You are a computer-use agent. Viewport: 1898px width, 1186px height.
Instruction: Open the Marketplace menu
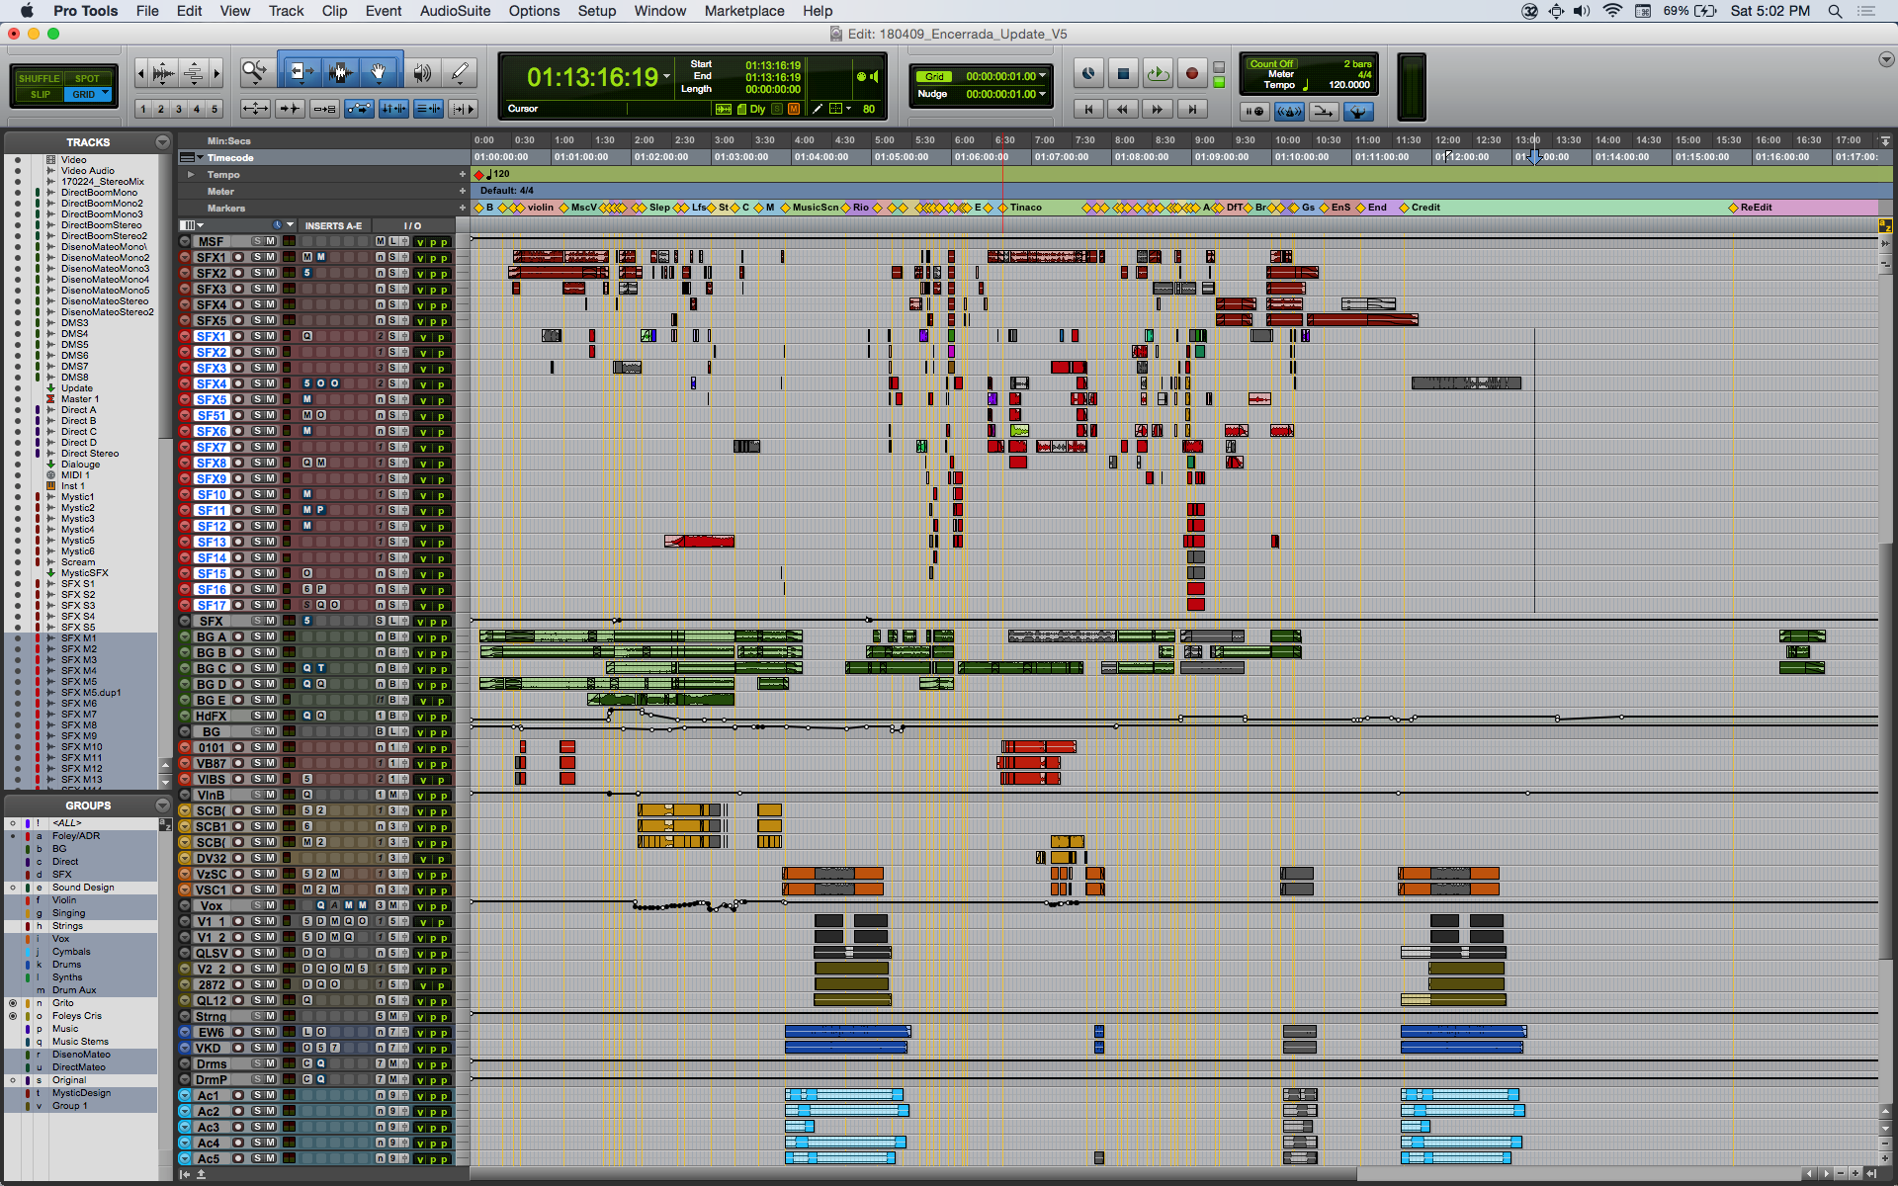click(x=743, y=11)
